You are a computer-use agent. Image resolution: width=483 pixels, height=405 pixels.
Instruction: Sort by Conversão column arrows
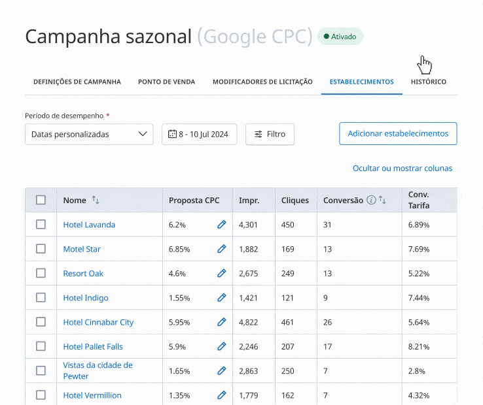(382, 201)
